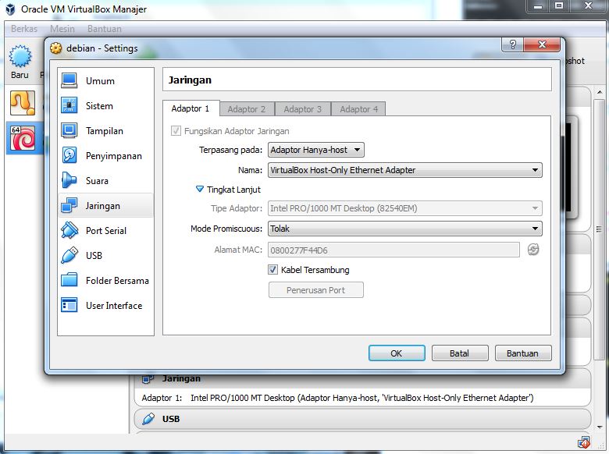Click the Bantuan button in dialog
This screenshot has height=454, width=609.
523,353
